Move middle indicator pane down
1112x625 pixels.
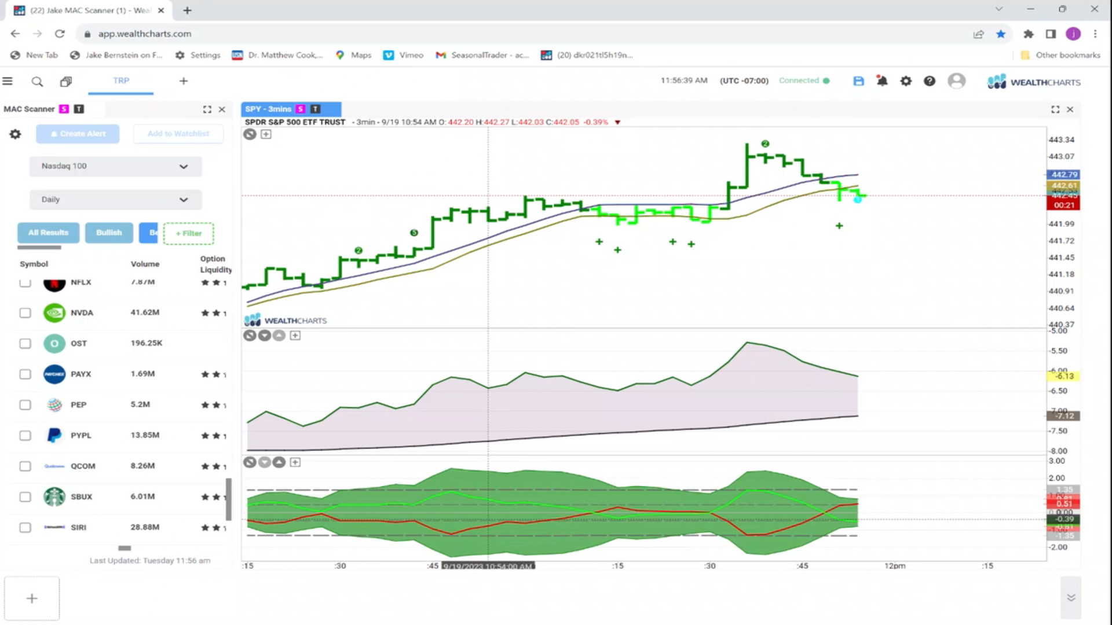point(265,336)
